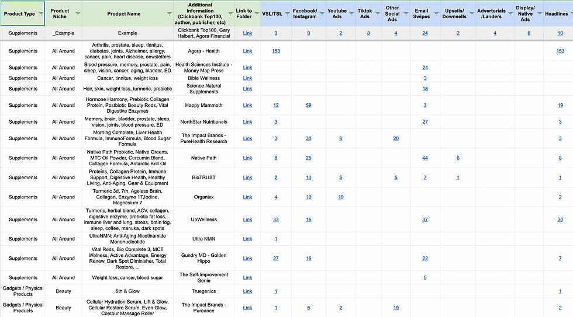Click the 6 Upsells link for Native Path
Image resolution: width=573 pixels, height=317 pixels.
pyautogui.click(x=458, y=158)
